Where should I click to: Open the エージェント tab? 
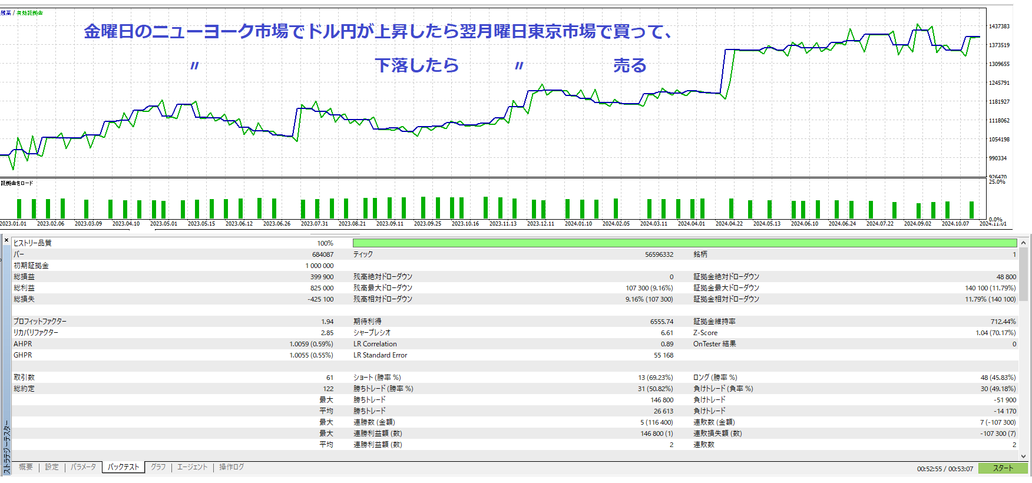coord(192,467)
